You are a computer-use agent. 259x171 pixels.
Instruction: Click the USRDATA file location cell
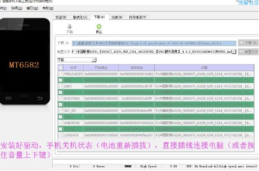[204, 135]
